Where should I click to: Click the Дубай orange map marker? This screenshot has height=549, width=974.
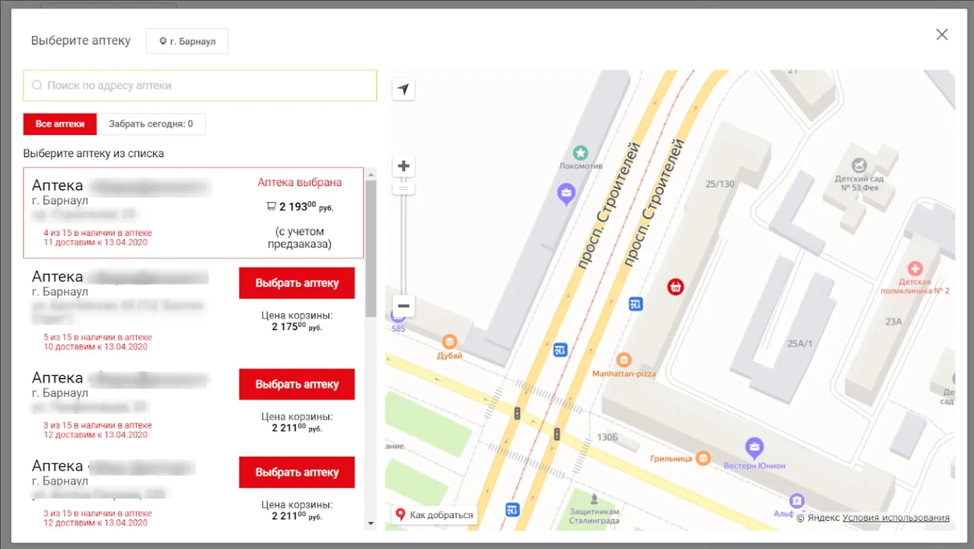[x=450, y=342]
